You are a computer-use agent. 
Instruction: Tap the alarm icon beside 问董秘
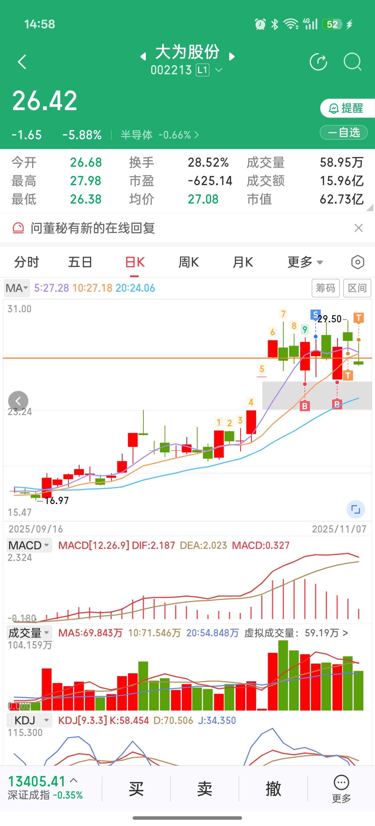pos(18,228)
